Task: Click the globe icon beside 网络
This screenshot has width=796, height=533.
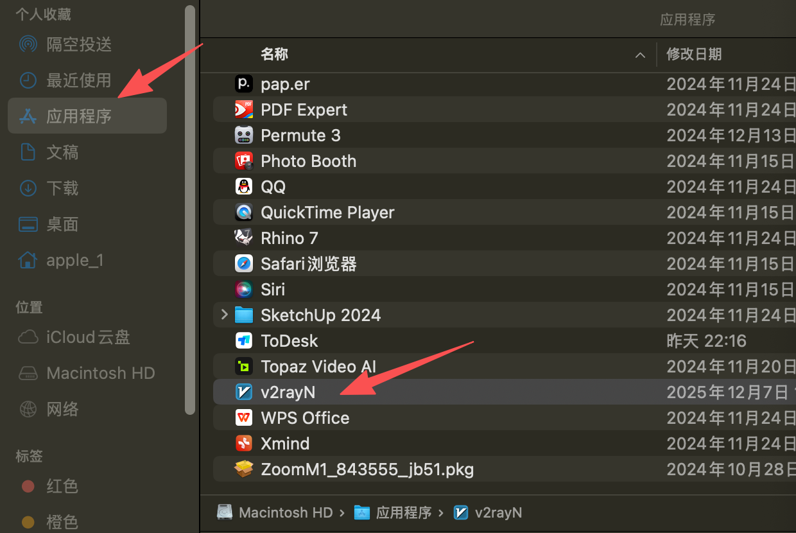Action: [28, 409]
